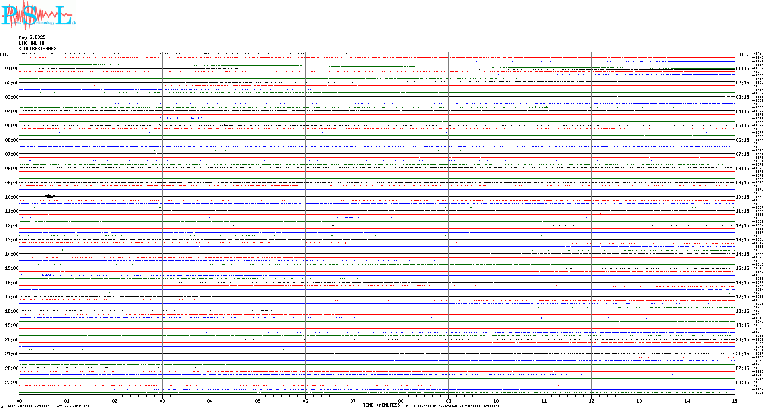The width and height of the screenshot is (765, 411).
Task: Select the '23:00' hour label
Action: click(11, 382)
